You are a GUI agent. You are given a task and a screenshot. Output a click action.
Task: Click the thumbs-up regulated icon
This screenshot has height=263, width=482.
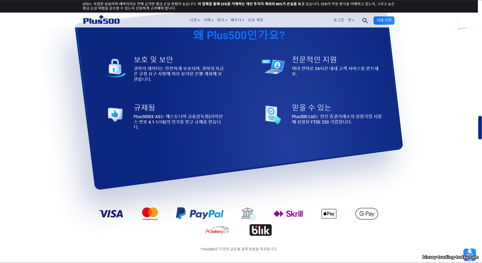(115, 114)
